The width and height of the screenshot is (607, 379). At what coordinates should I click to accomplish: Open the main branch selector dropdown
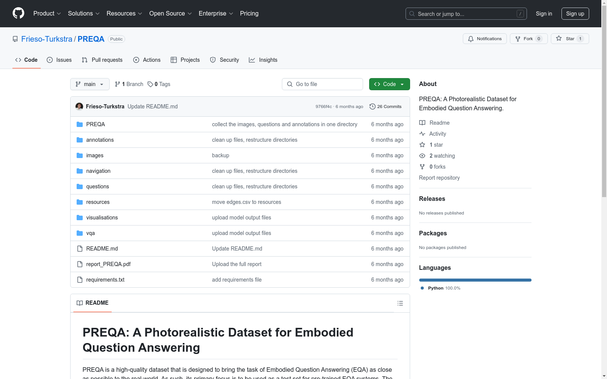coord(90,84)
